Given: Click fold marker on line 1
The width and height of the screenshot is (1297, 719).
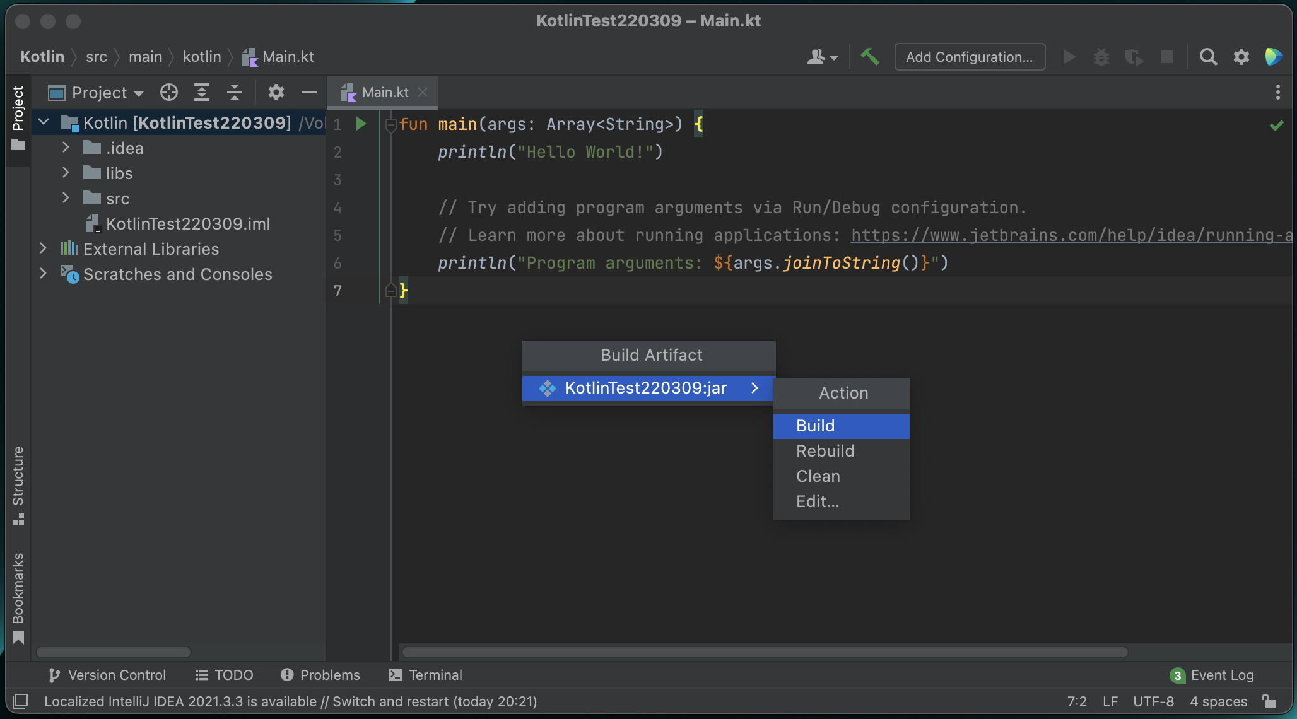Looking at the screenshot, I should (390, 125).
